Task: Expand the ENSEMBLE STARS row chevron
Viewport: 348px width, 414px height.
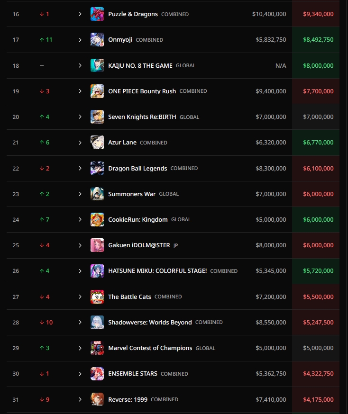Action: tap(80, 374)
